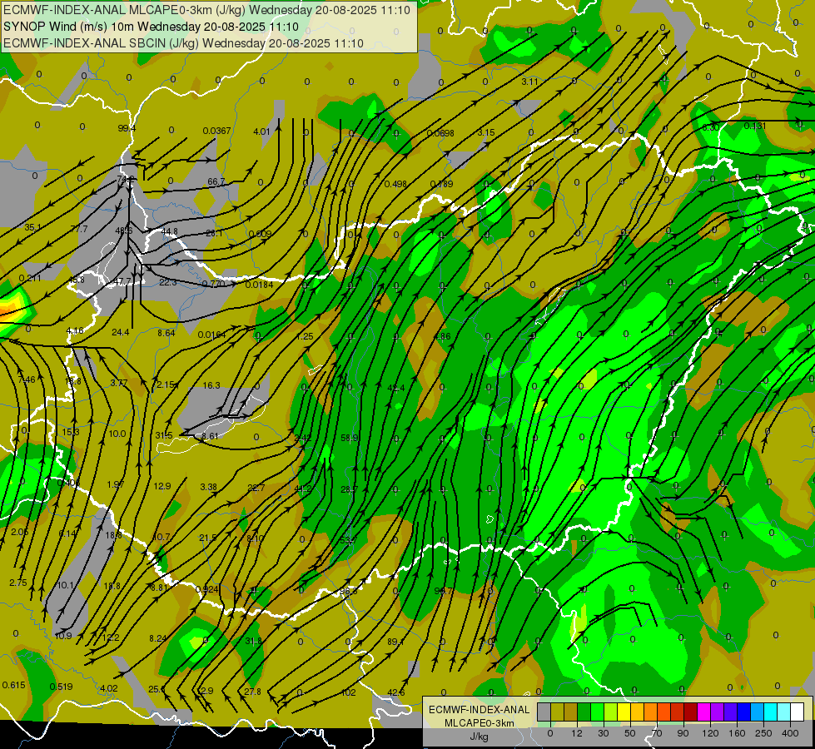Click the map value 3.77

(118, 383)
